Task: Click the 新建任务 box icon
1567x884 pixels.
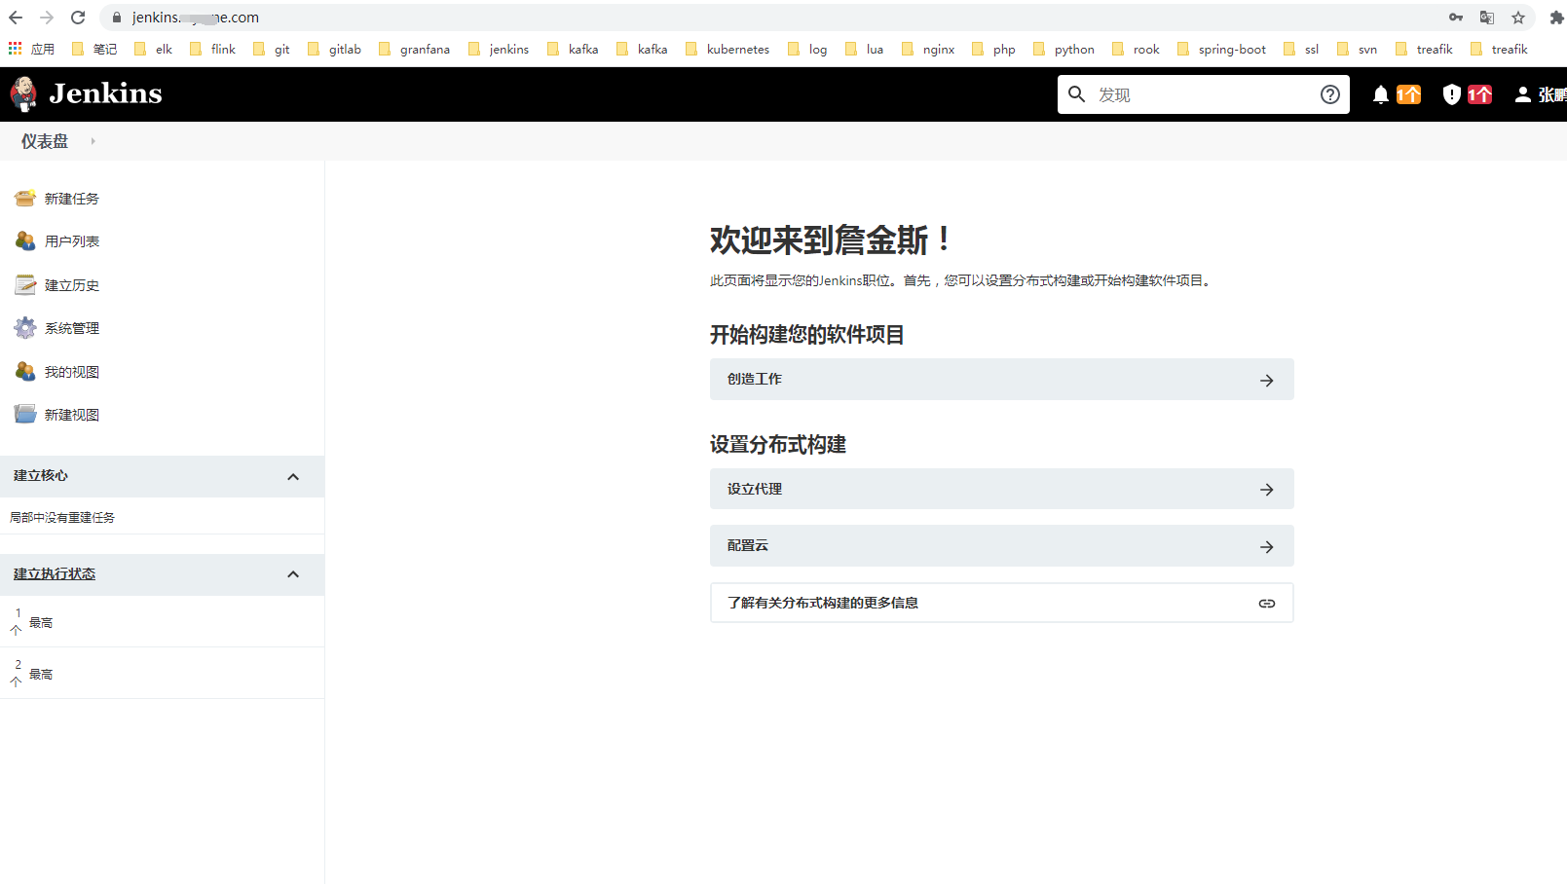Action: tap(25, 199)
